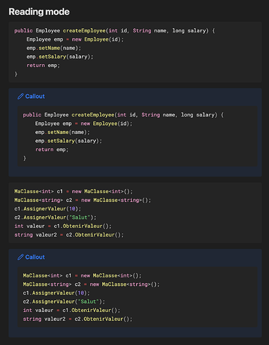Click 'emp.setSalary(salary);' inside the first callout
Screen dimensions: 269x345
click(68, 141)
